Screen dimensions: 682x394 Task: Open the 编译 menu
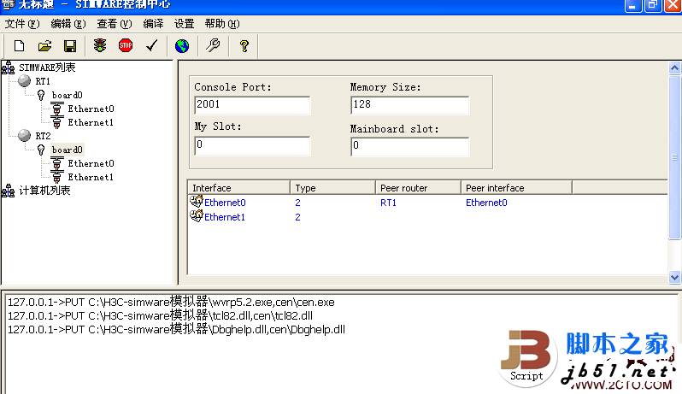tap(154, 24)
